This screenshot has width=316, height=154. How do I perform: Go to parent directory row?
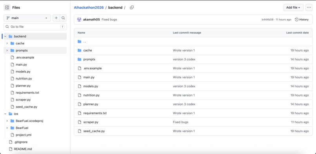pos(193,41)
